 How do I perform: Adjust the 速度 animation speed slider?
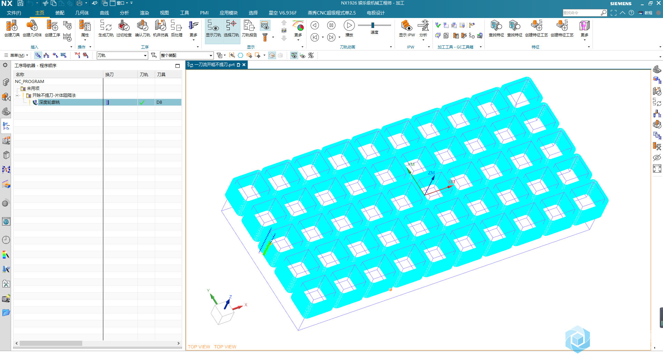click(x=373, y=25)
